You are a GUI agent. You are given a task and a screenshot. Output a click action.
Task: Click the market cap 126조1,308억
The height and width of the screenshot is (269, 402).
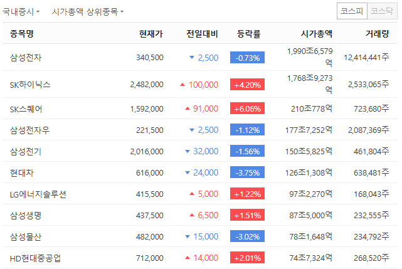pos(309,172)
